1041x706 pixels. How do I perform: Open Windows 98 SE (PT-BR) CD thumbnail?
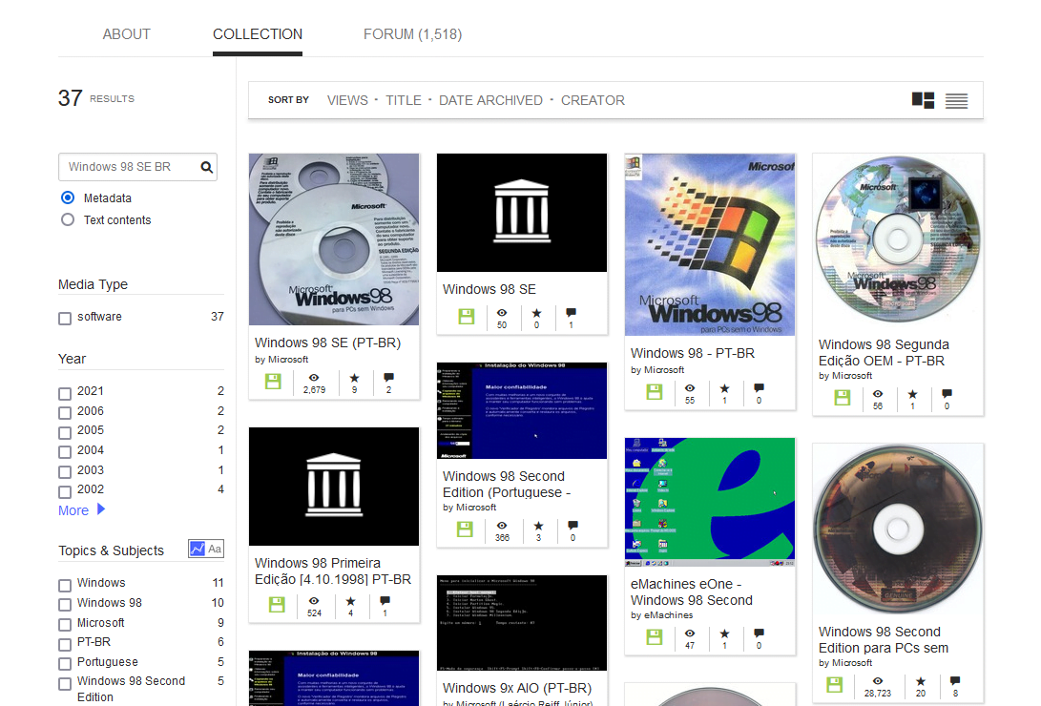tap(334, 239)
